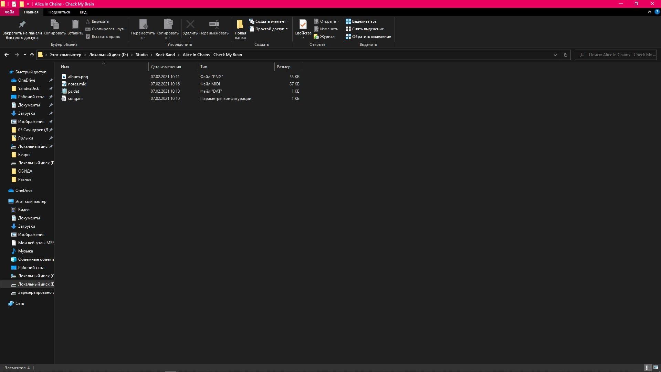Image resolution: width=661 pixels, height=372 pixels.
Task: Collapse the ribbon with chevron arrow
Action: coord(649,12)
